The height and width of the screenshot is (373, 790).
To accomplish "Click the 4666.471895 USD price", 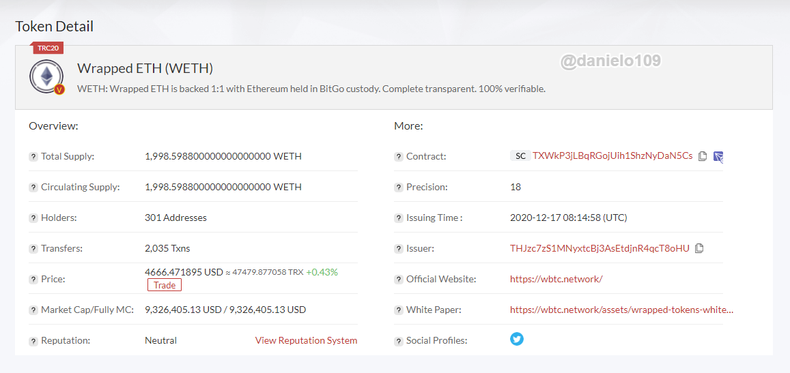I will 184,272.
